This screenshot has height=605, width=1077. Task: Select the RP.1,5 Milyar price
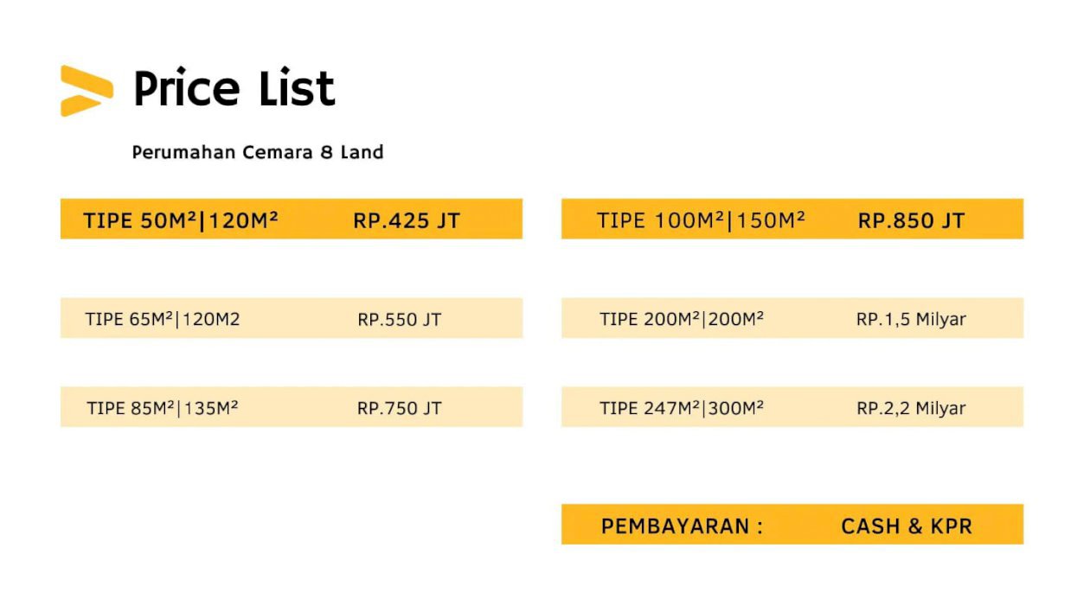pyautogui.click(x=911, y=320)
